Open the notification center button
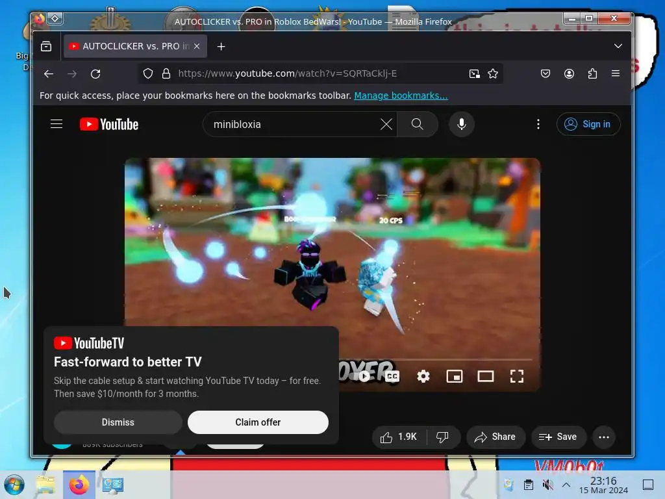Viewport: 665px width, 499px height. [x=648, y=485]
